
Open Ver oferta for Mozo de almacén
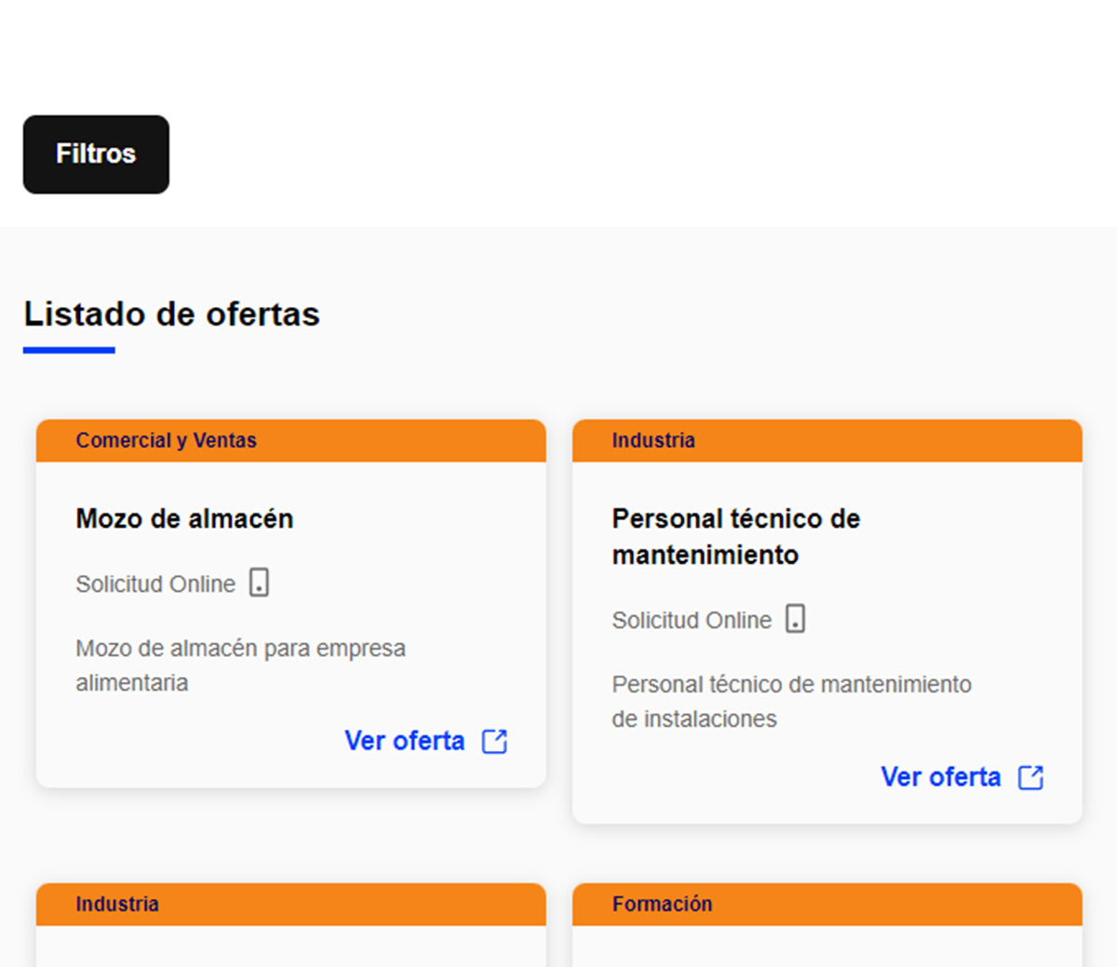click(405, 741)
